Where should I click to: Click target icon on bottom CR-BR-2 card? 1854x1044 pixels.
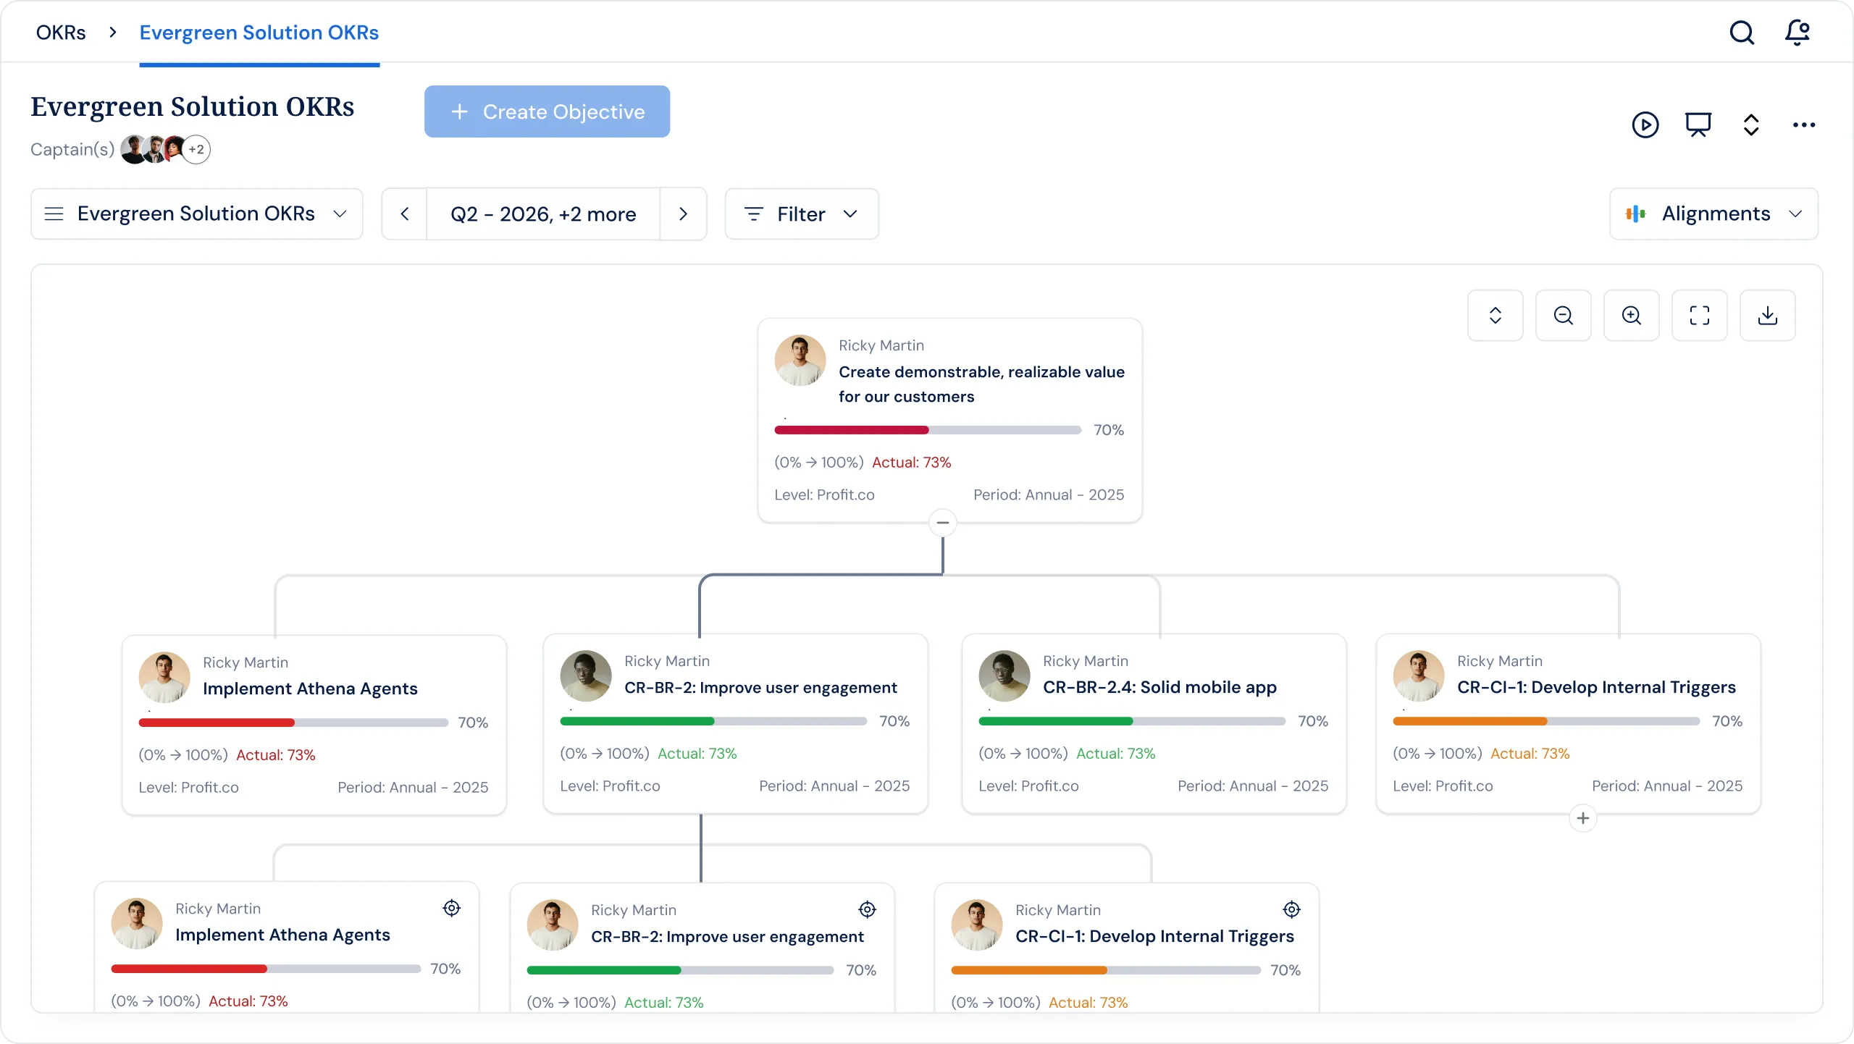point(868,909)
